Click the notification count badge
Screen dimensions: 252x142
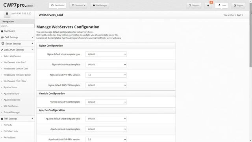pyautogui.click(x=211, y=2)
